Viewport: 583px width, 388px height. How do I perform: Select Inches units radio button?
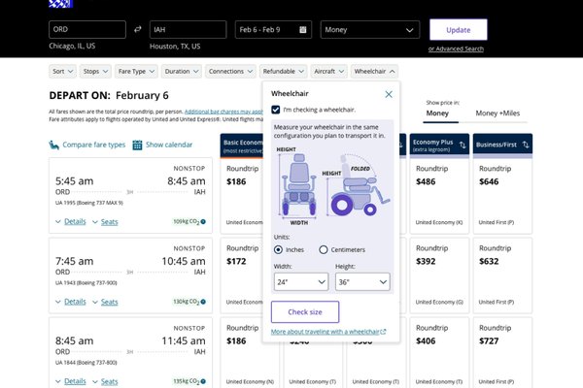click(278, 249)
